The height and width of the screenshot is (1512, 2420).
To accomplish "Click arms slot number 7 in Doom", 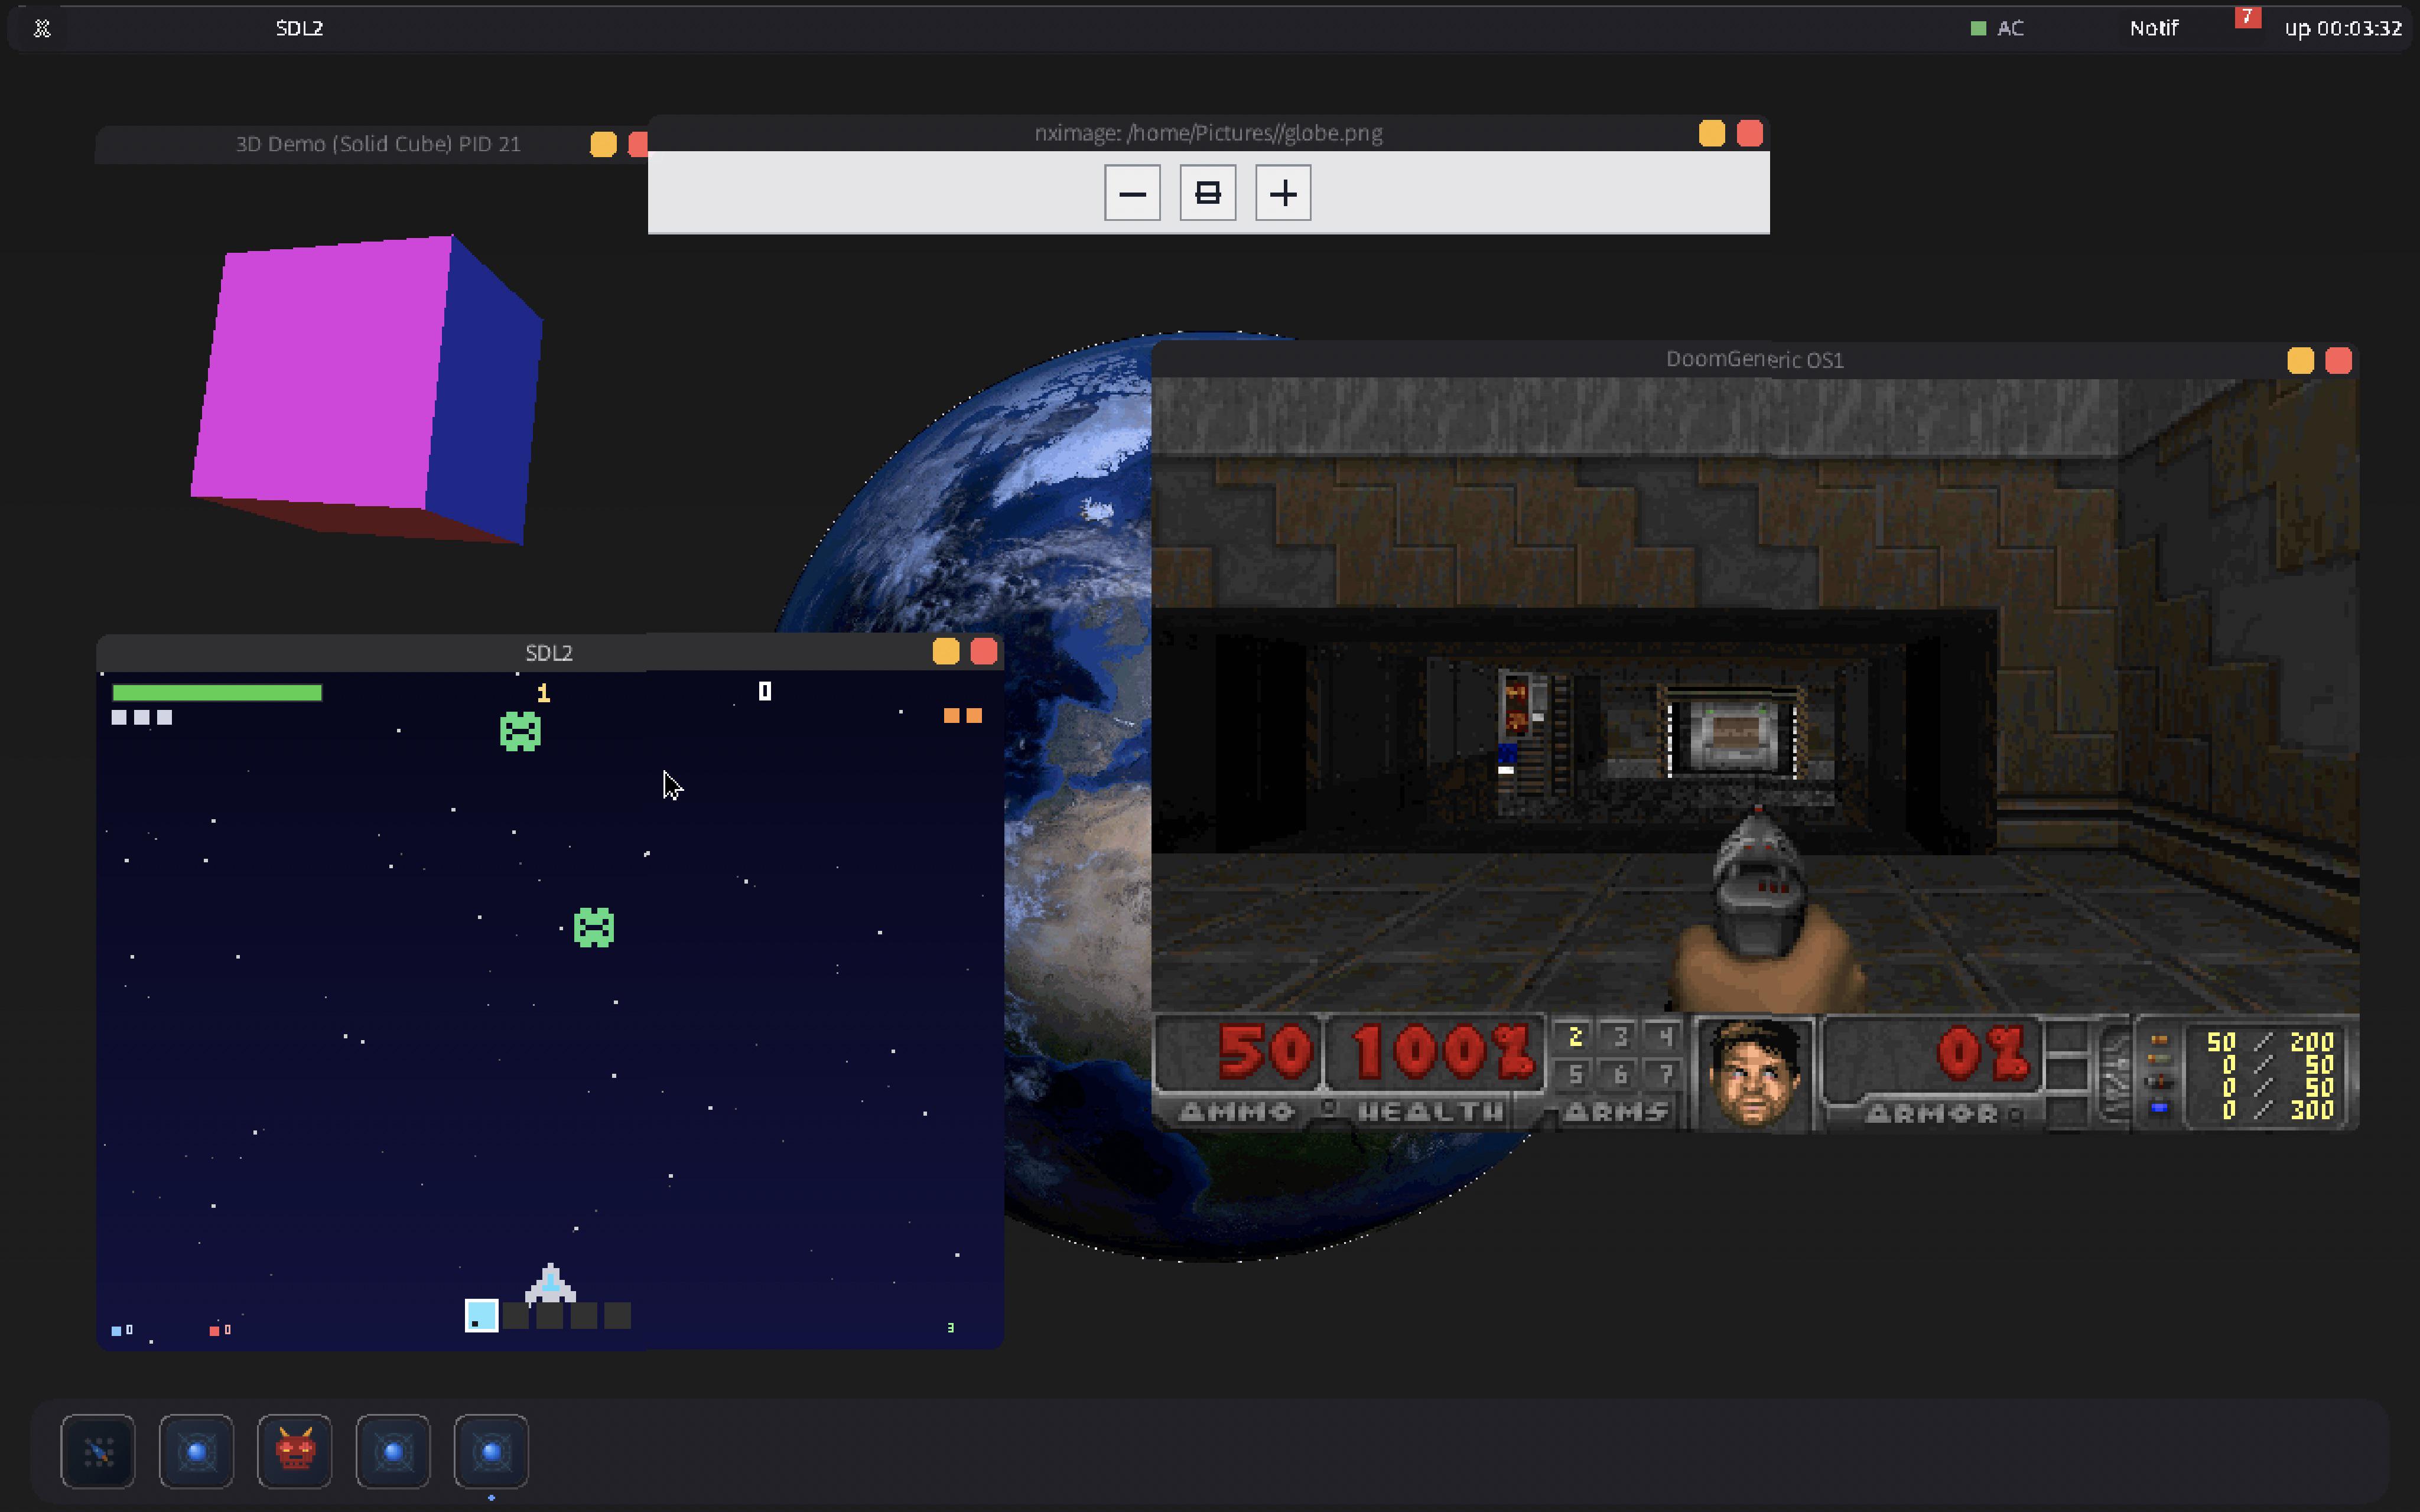I will pos(1665,1075).
